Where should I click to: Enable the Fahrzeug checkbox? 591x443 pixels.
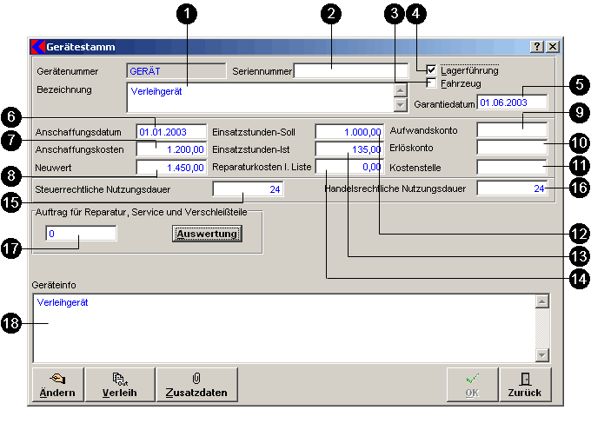432,83
